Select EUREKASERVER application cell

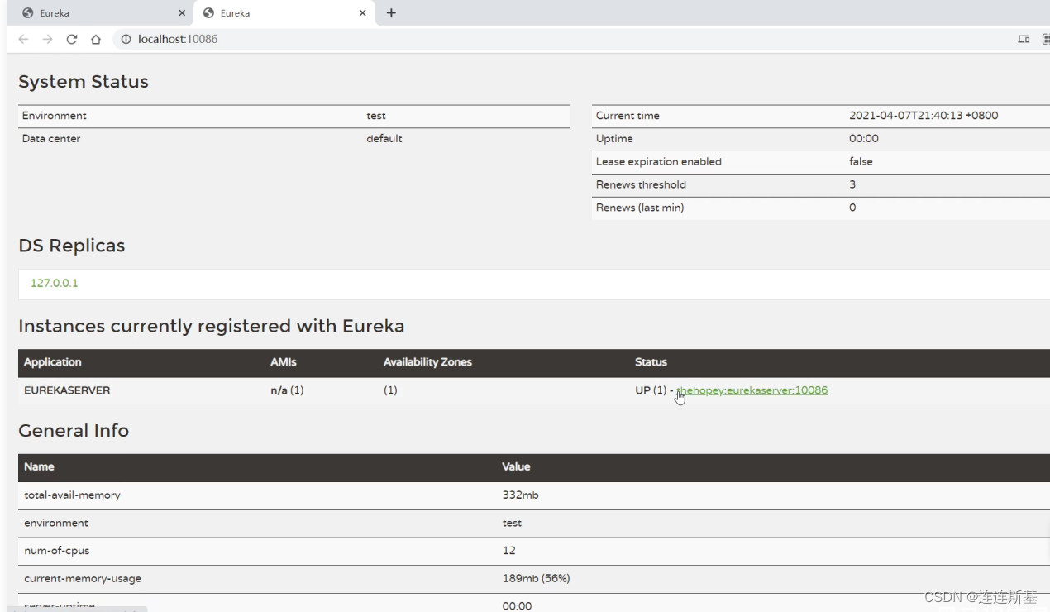click(x=67, y=390)
